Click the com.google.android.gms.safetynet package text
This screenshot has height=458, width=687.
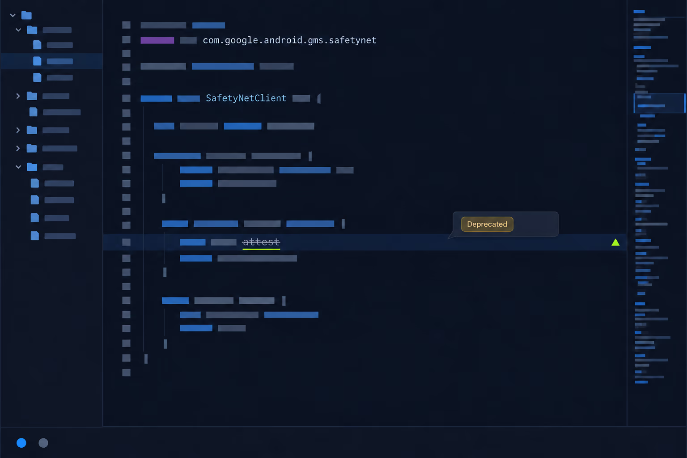pyautogui.click(x=290, y=40)
